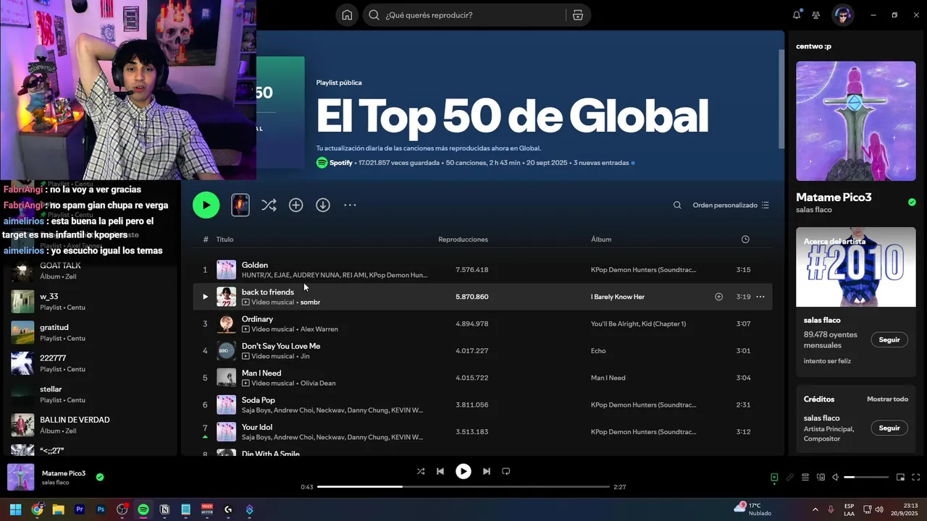Open the playback queue icon
This screenshot has height=521, width=927.
tap(805, 478)
